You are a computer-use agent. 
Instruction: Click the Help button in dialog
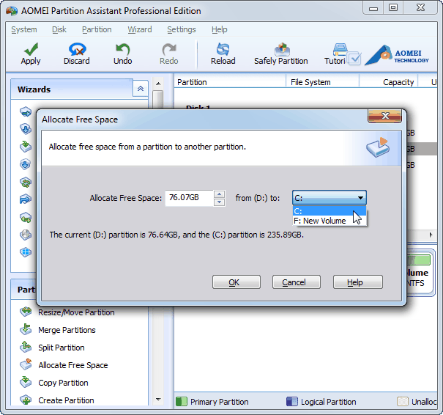coord(357,282)
